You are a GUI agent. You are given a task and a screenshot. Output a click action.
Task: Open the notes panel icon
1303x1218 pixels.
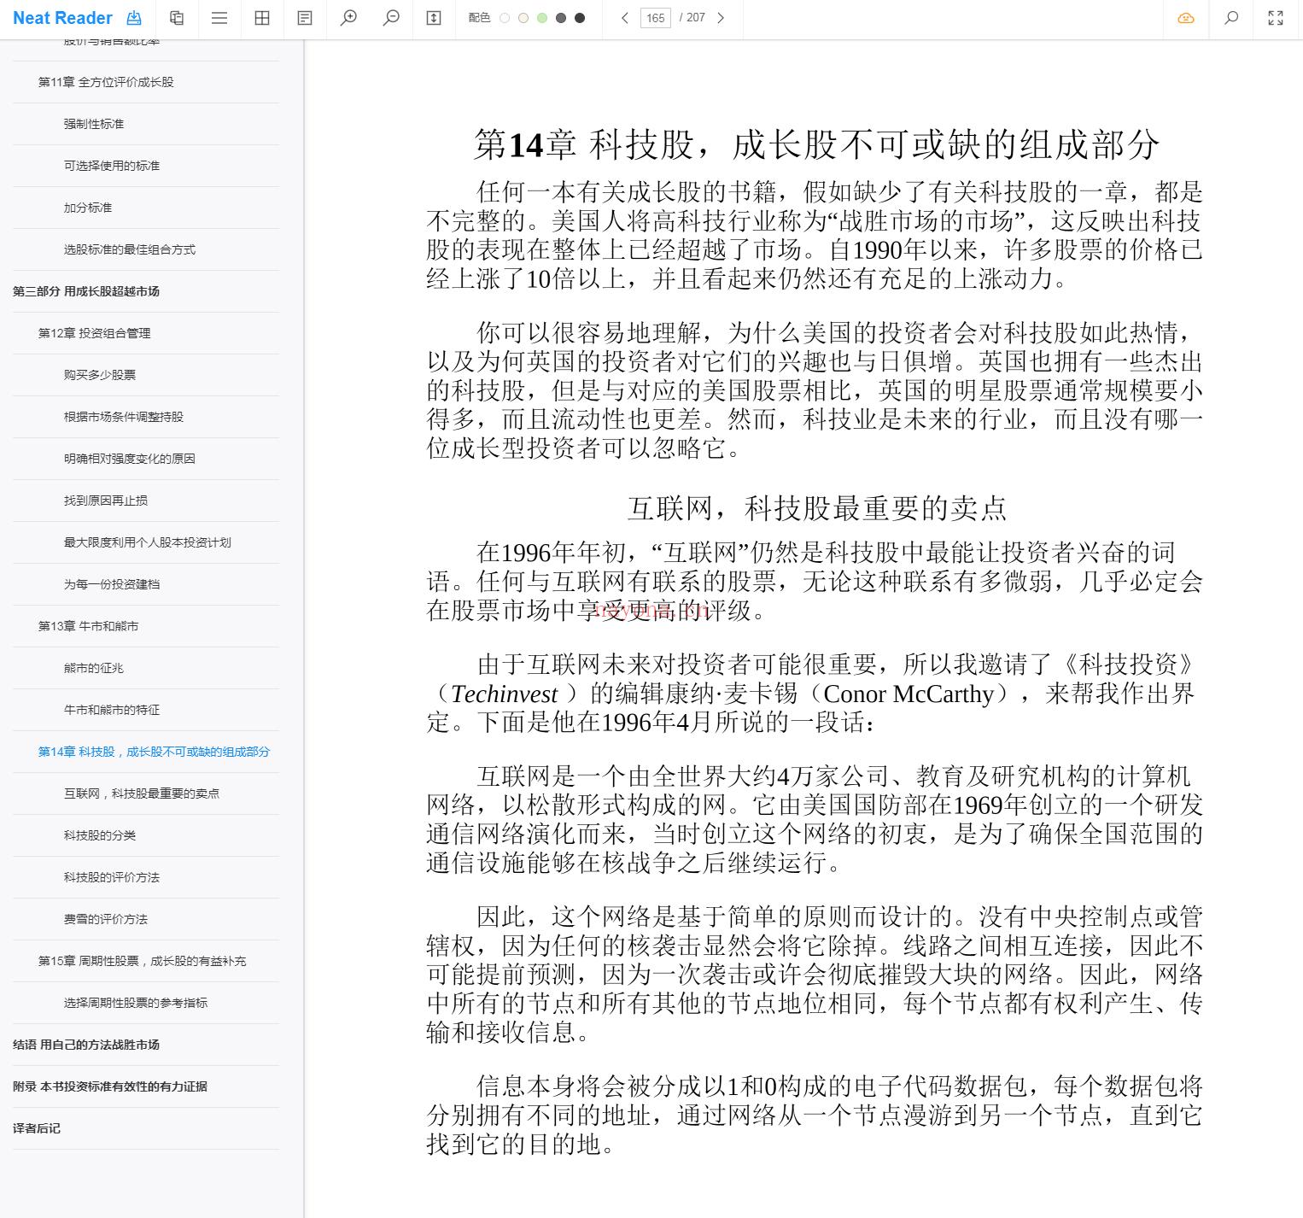pyautogui.click(x=305, y=18)
